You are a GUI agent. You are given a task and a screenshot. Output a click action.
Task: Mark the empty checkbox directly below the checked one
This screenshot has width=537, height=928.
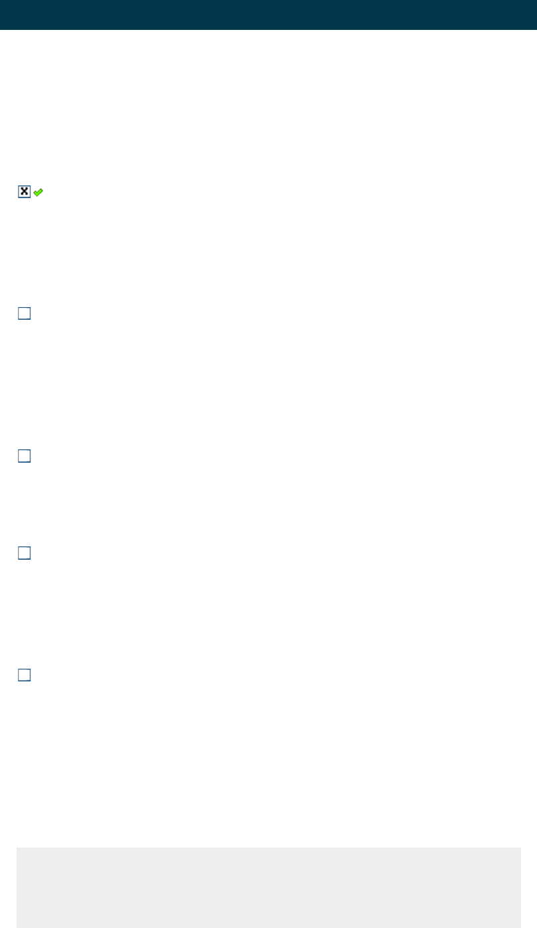25,314
